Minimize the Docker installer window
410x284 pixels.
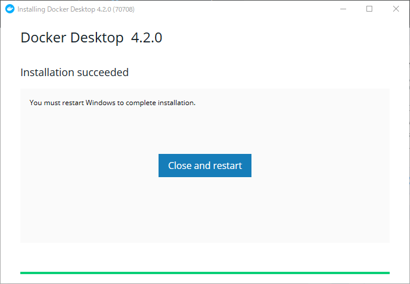(343, 9)
